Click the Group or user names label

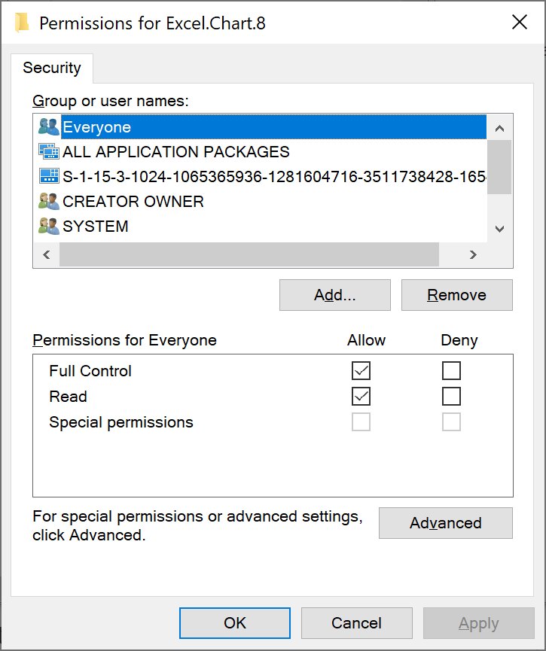tap(111, 101)
